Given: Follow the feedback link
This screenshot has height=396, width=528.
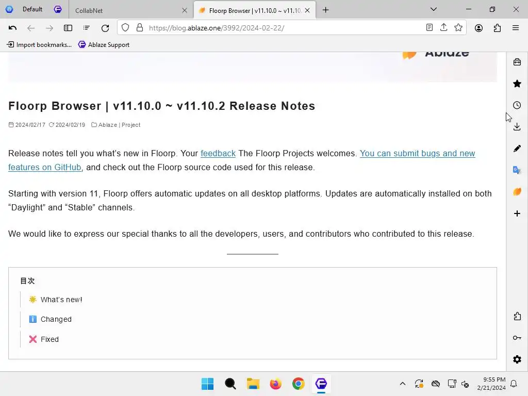Looking at the screenshot, I should 218,153.
